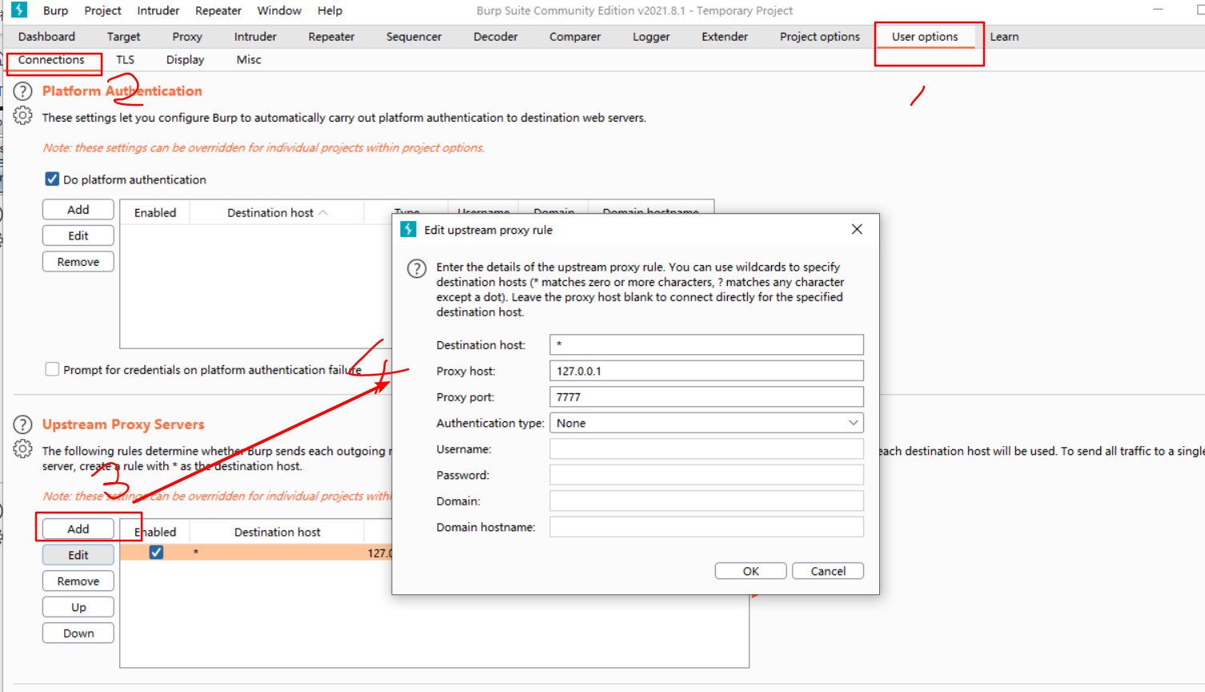Image resolution: width=1205 pixels, height=692 pixels.
Task: Switch to the Learn tab
Action: (x=1004, y=37)
